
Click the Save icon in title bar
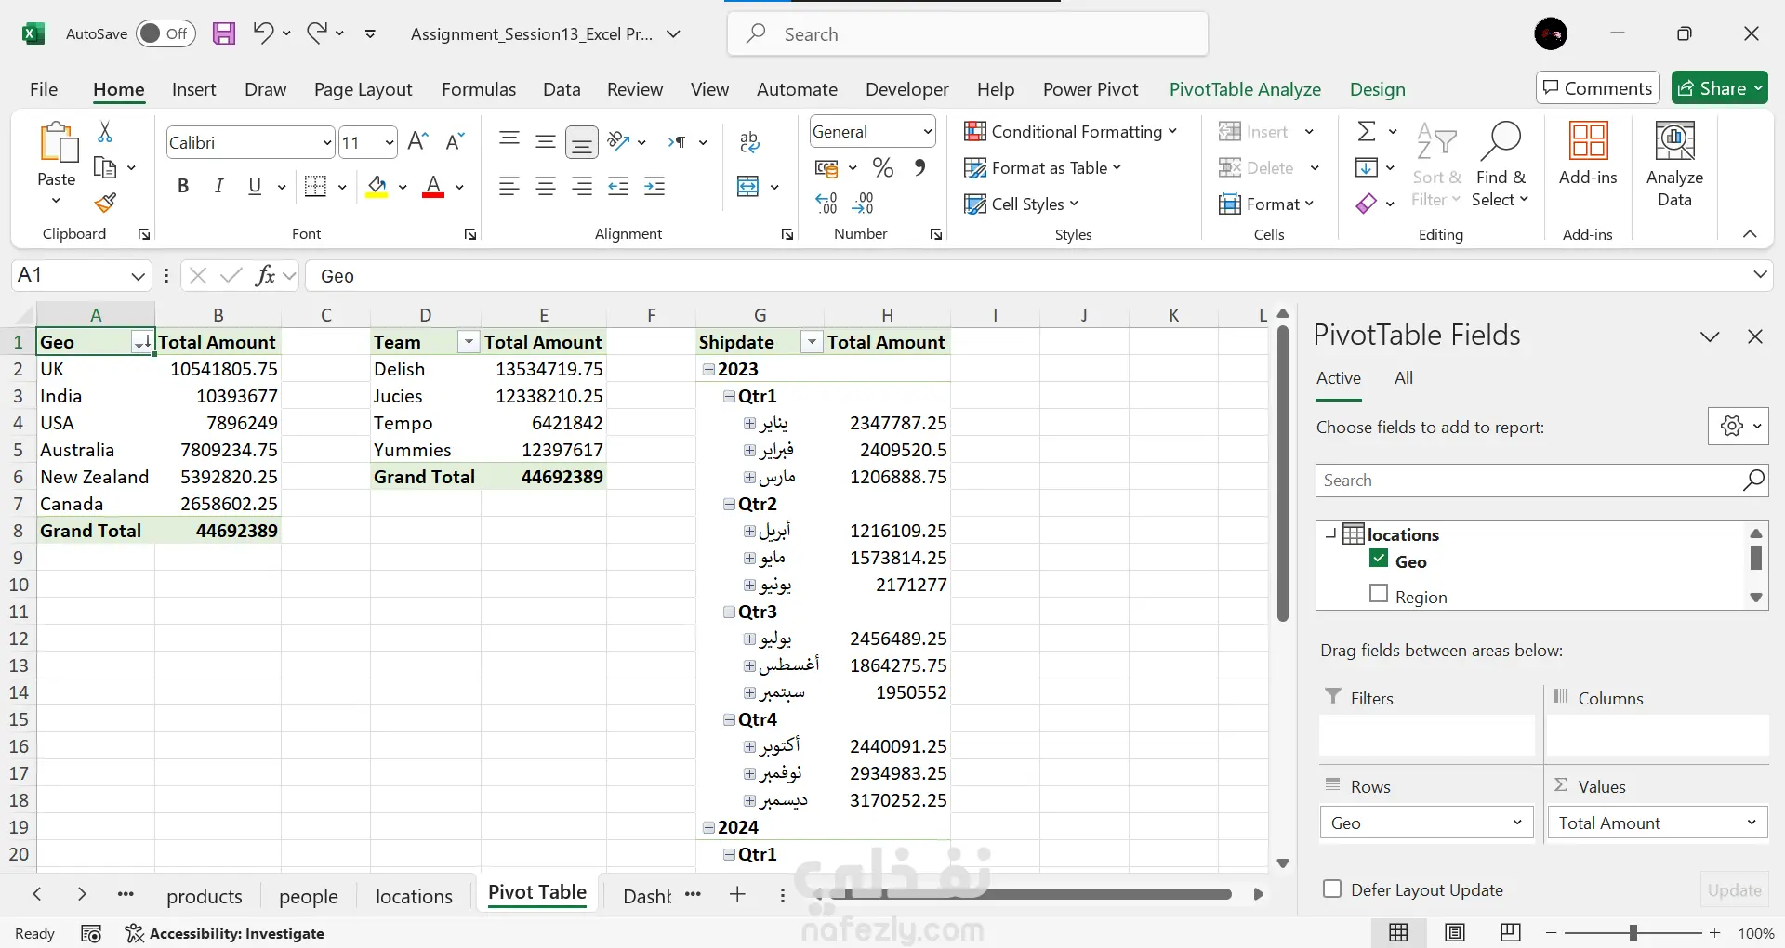tap(224, 34)
